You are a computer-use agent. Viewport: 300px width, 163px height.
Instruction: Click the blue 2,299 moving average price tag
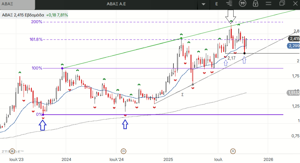pos(293,46)
